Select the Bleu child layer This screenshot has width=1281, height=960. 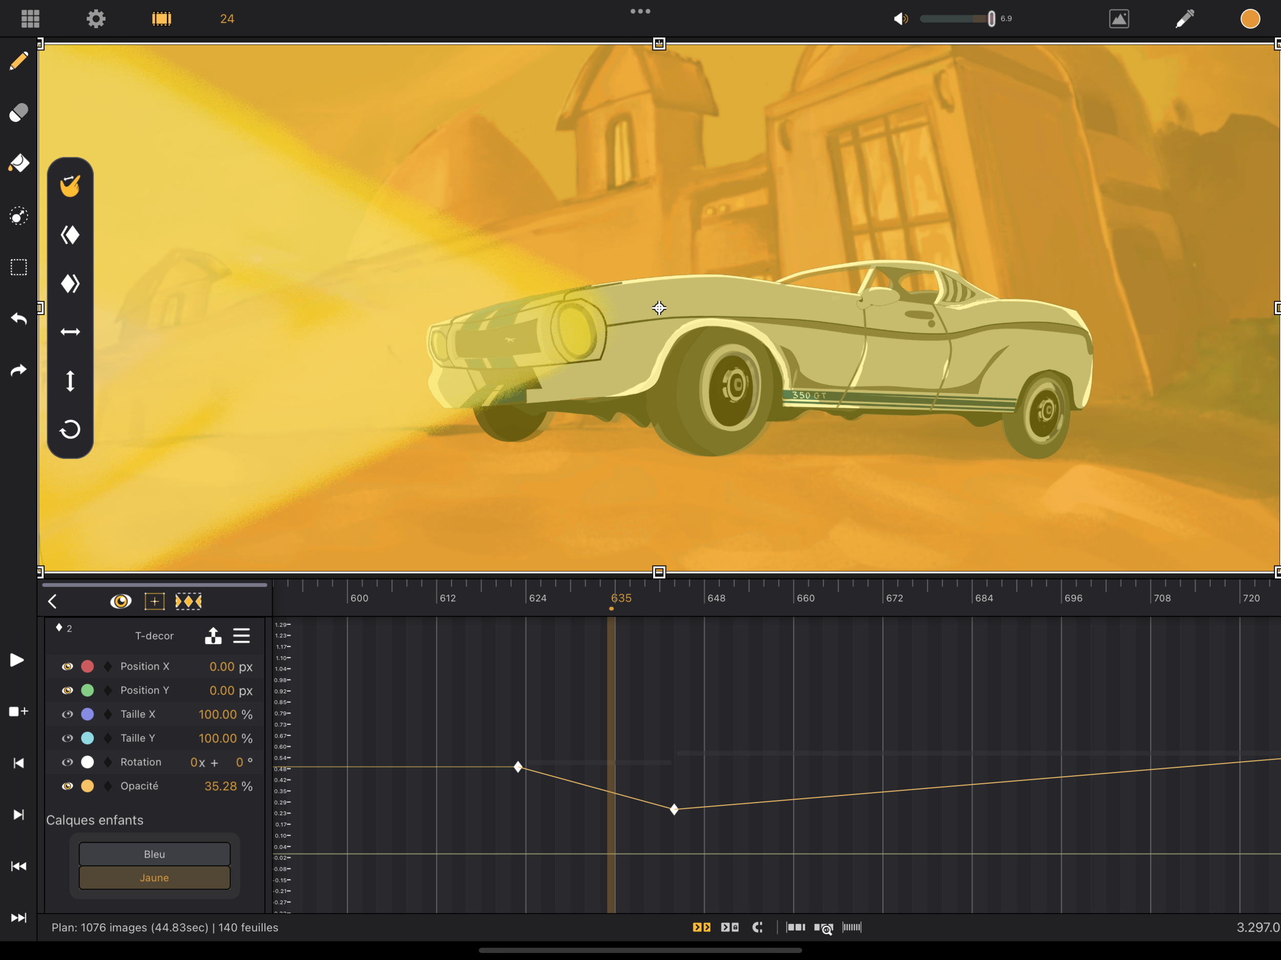tap(154, 854)
